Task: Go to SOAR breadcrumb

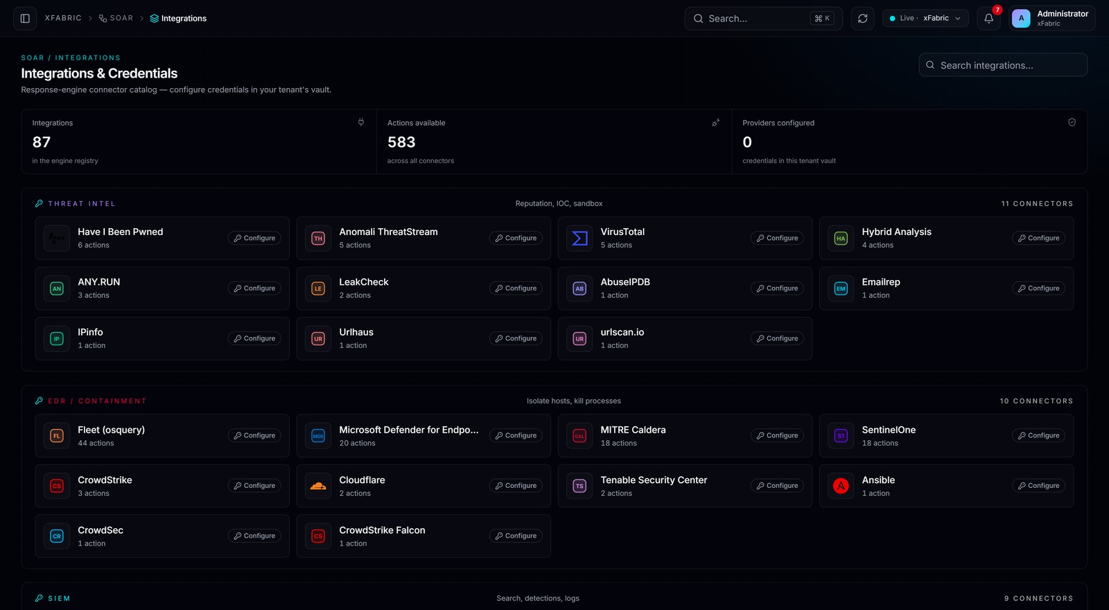Action: 116,18
